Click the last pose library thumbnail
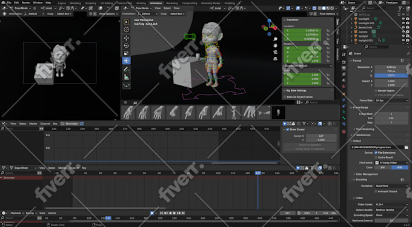 click(279, 113)
